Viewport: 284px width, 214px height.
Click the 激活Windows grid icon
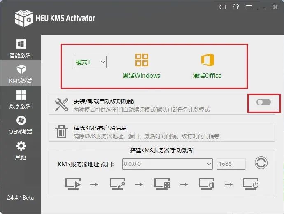142,60
